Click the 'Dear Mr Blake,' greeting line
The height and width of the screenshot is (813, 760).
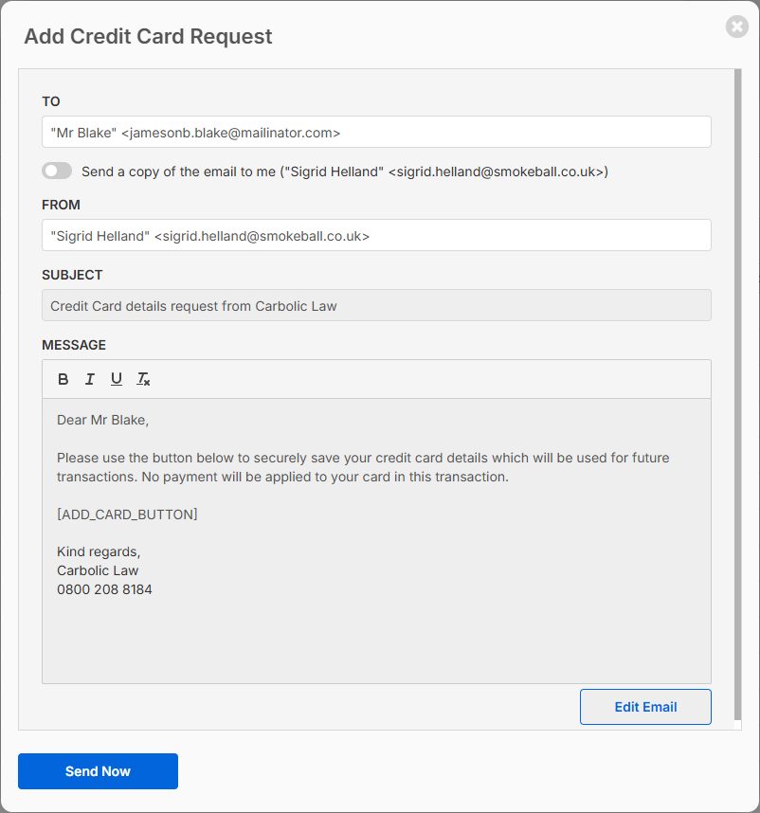point(102,420)
